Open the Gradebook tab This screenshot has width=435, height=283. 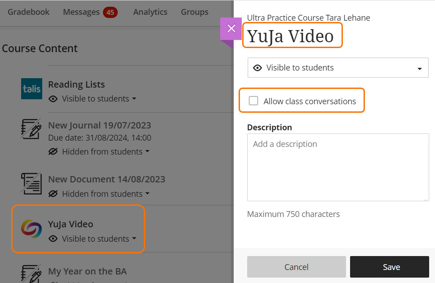(x=29, y=12)
